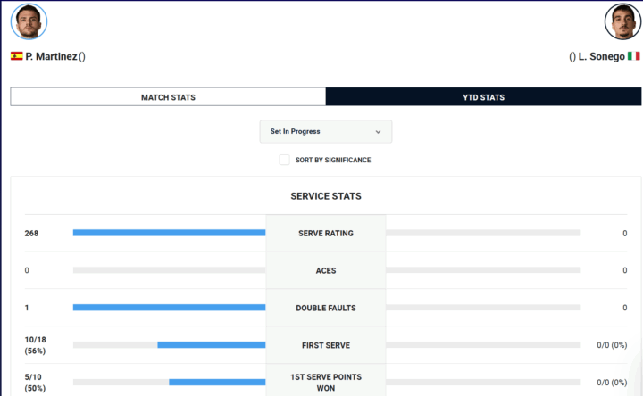Click Martinez's First Serve percentage bar
This screenshot has height=396, width=643.
(x=212, y=345)
